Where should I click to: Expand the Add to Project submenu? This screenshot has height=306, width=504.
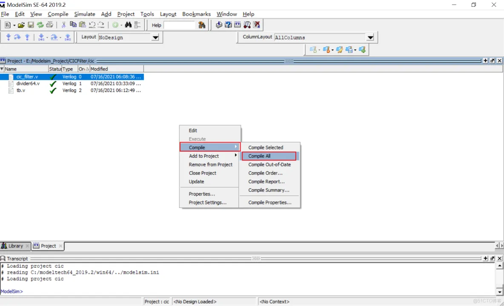click(x=210, y=156)
